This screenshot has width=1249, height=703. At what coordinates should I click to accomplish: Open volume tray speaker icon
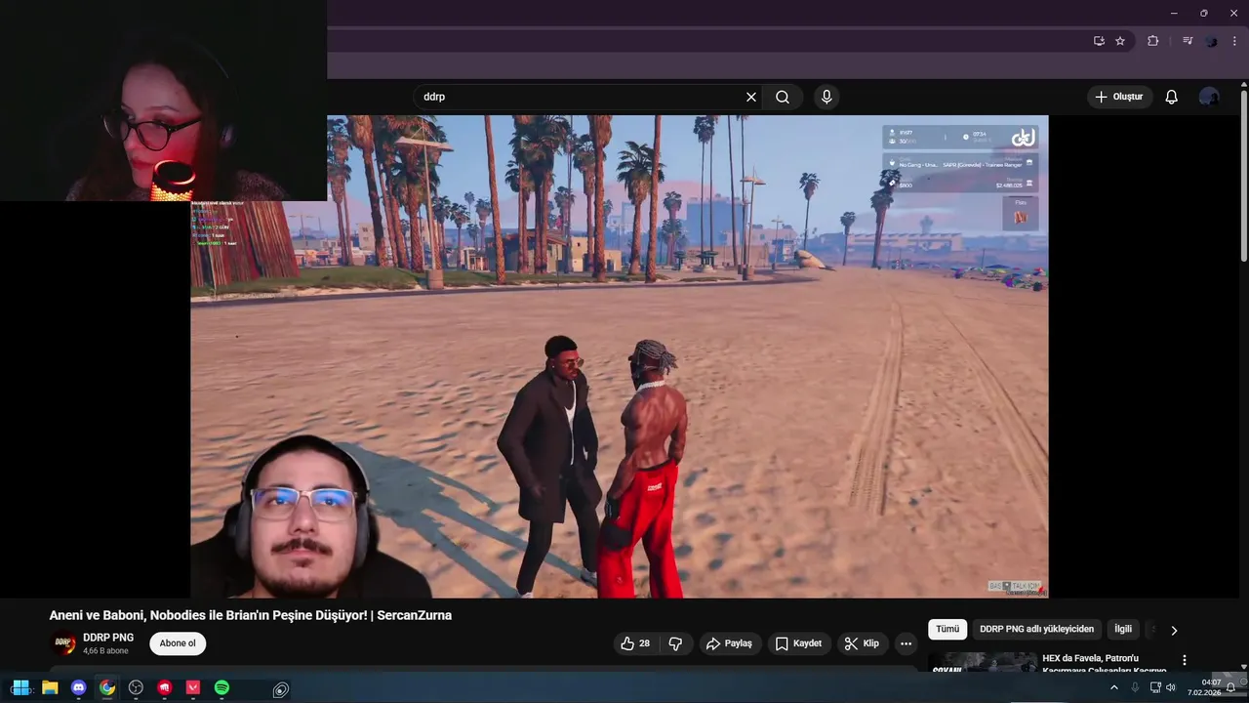[1171, 688]
